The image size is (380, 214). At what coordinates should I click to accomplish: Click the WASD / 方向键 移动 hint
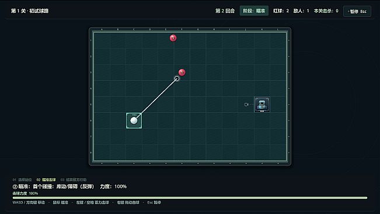click(x=29, y=202)
